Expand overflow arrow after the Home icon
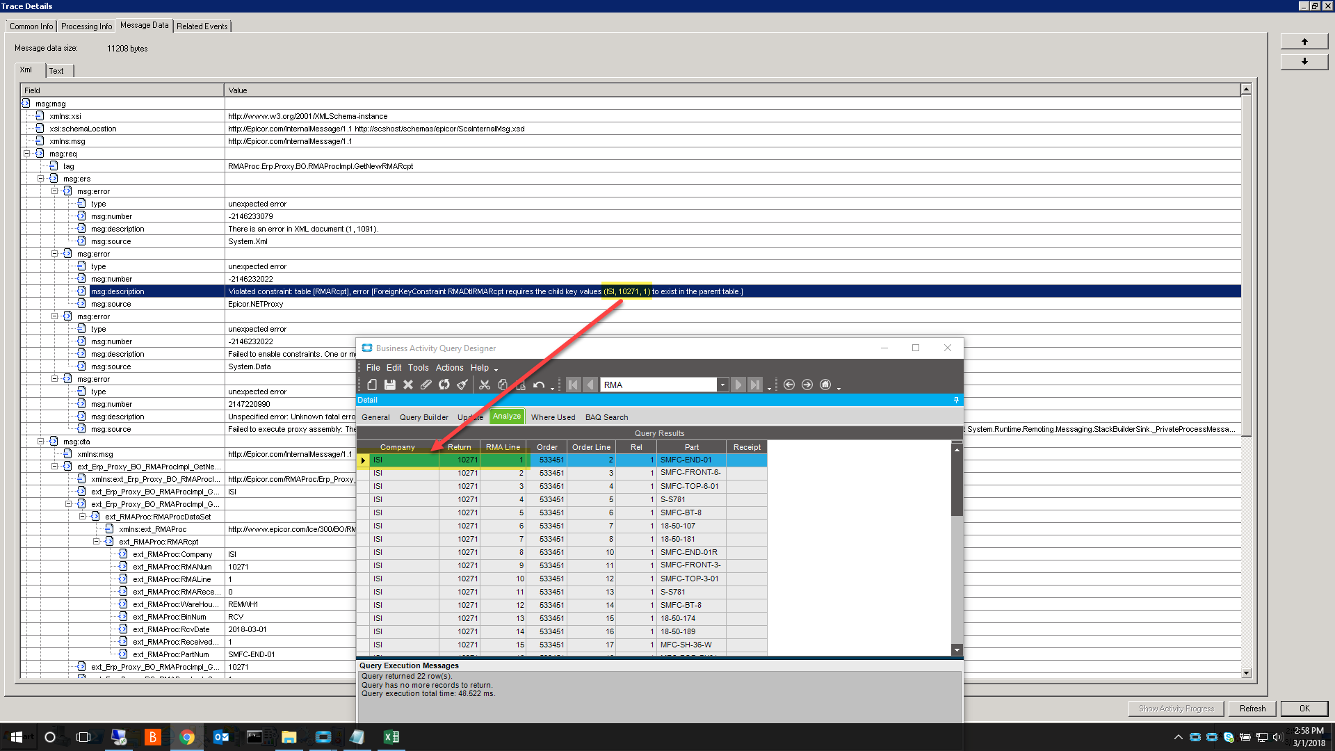 tap(839, 388)
